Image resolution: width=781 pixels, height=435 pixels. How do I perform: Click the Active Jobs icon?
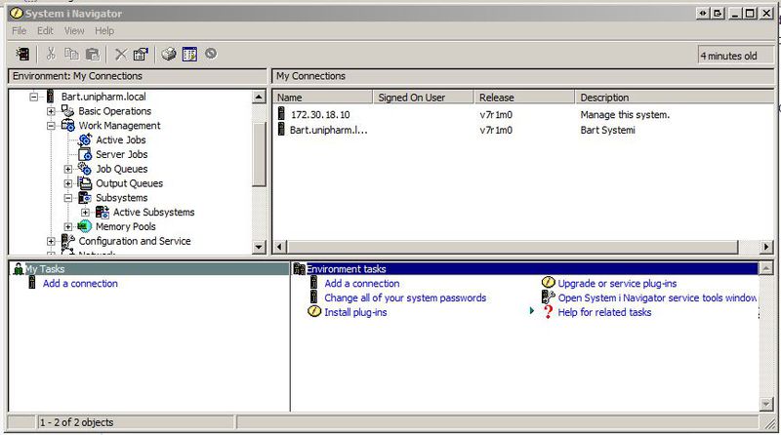[x=85, y=139]
